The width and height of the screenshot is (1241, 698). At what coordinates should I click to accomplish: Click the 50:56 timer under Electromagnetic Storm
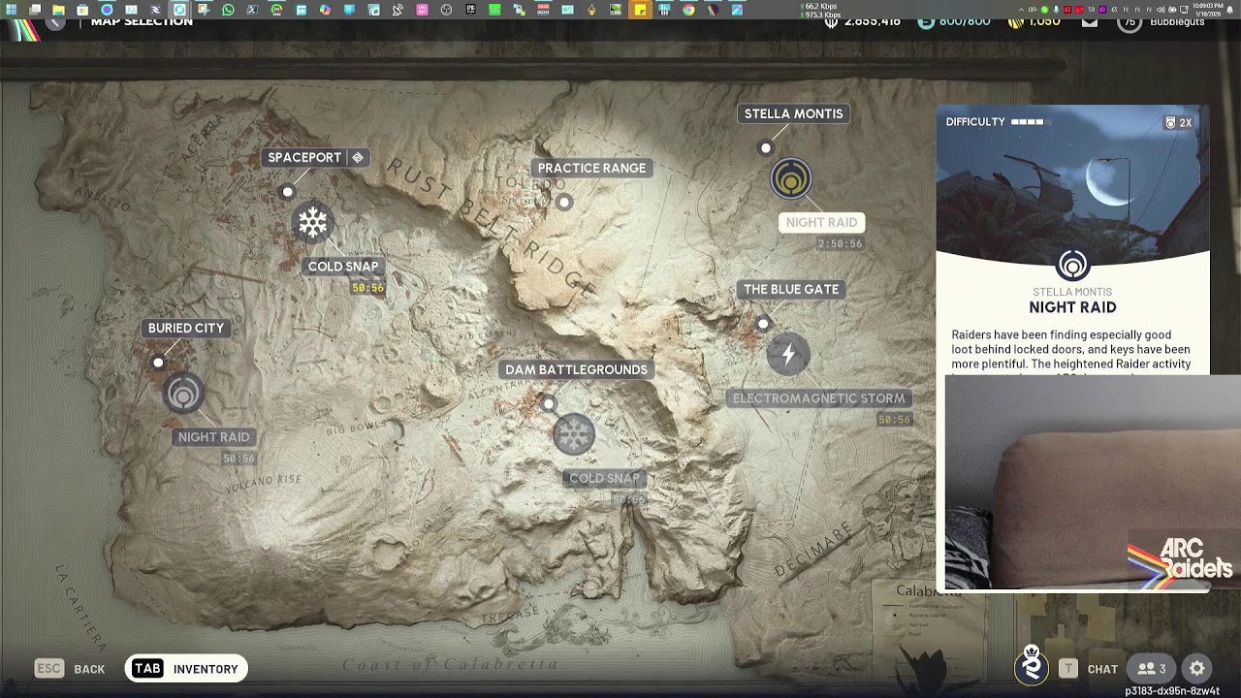coord(894,420)
